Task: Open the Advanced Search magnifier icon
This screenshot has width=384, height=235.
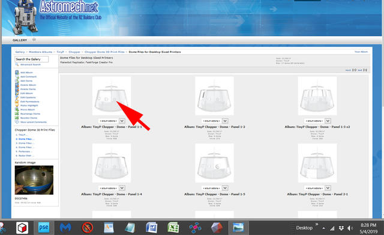Action: 17,64
